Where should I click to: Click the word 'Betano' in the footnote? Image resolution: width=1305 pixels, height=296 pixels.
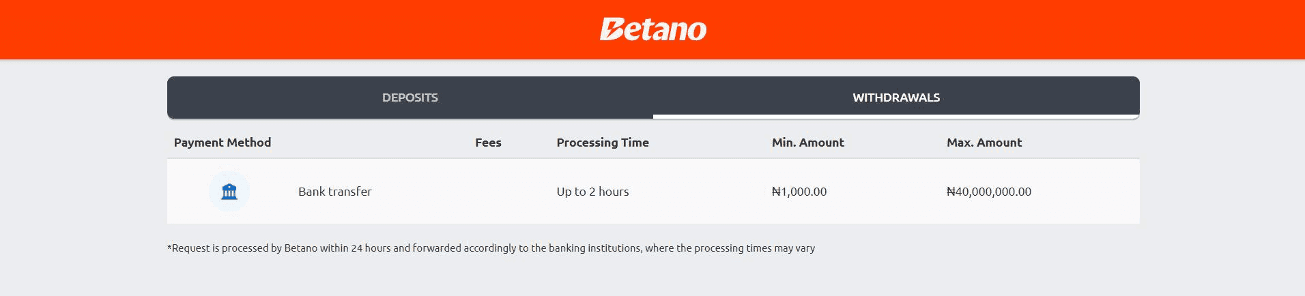tap(300, 248)
